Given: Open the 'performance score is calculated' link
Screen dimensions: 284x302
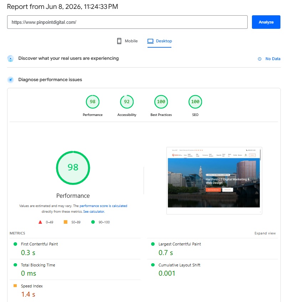Looking at the screenshot, I should pos(103,206).
